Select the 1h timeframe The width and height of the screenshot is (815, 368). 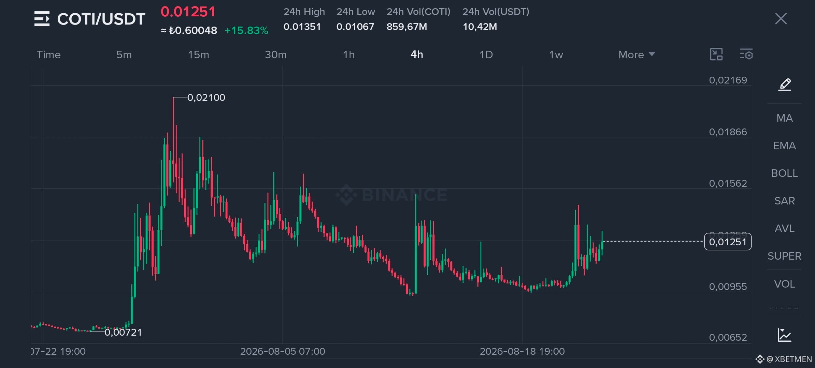tap(349, 55)
